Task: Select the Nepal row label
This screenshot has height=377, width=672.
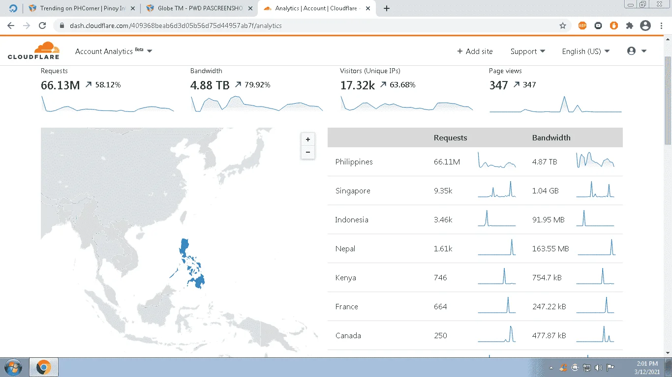Action: 345,249
